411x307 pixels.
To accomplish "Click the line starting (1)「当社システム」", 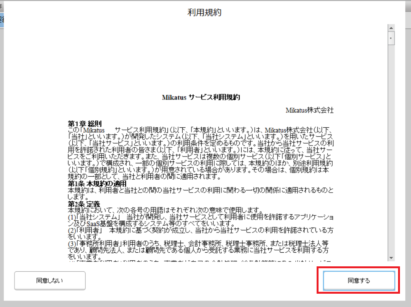I will (201, 217).
